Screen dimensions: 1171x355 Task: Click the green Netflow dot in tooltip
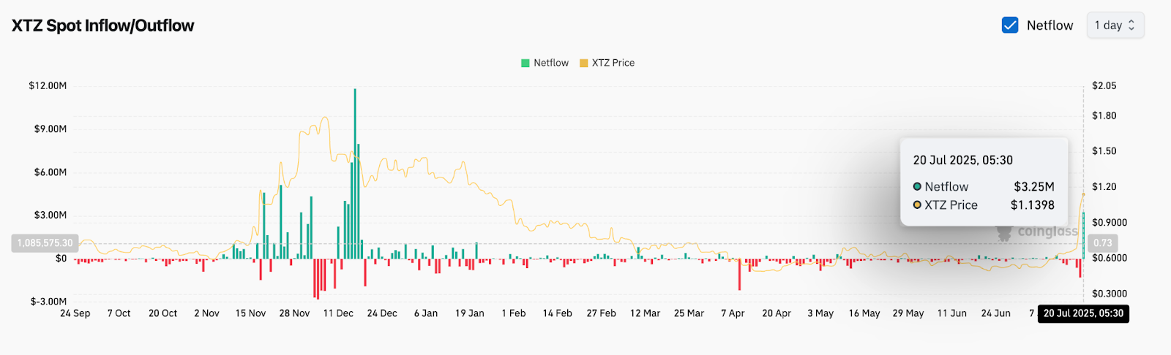pyautogui.click(x=917, y=187)
